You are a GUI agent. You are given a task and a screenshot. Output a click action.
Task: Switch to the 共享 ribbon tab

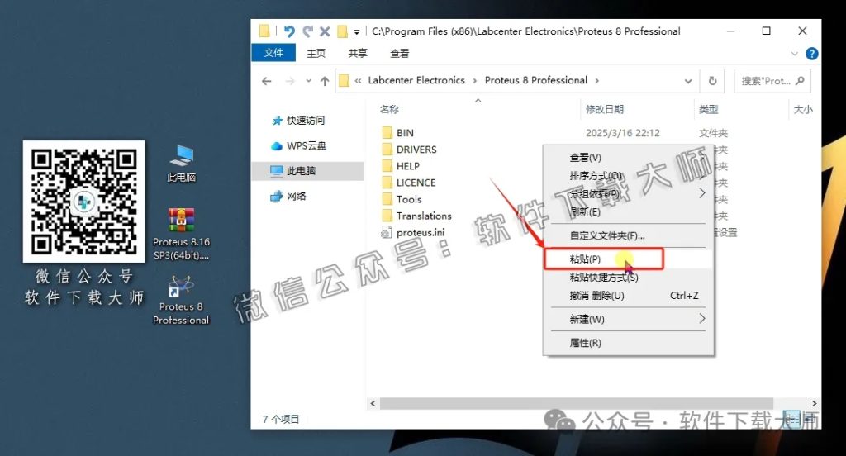358,53
